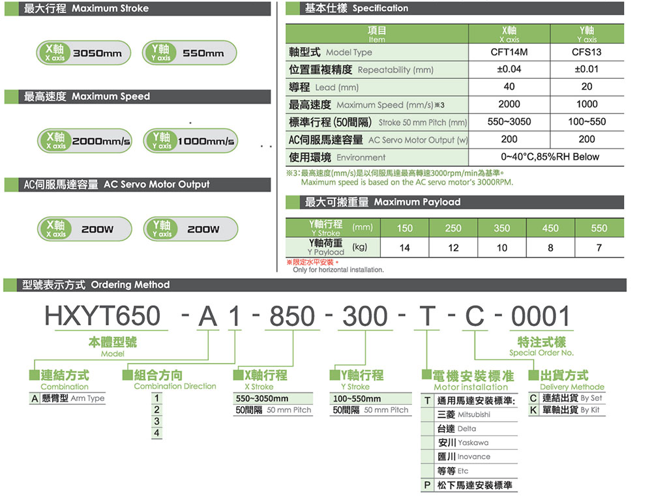Viewport: 652px width, 500px height.
Task: Click the 12 kg payload cell
Action: pos(453,248)
